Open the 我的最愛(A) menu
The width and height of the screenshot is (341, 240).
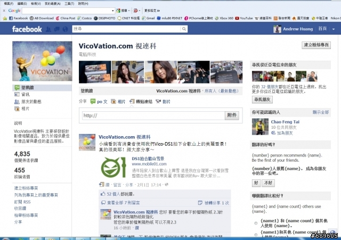click(53, 4)
